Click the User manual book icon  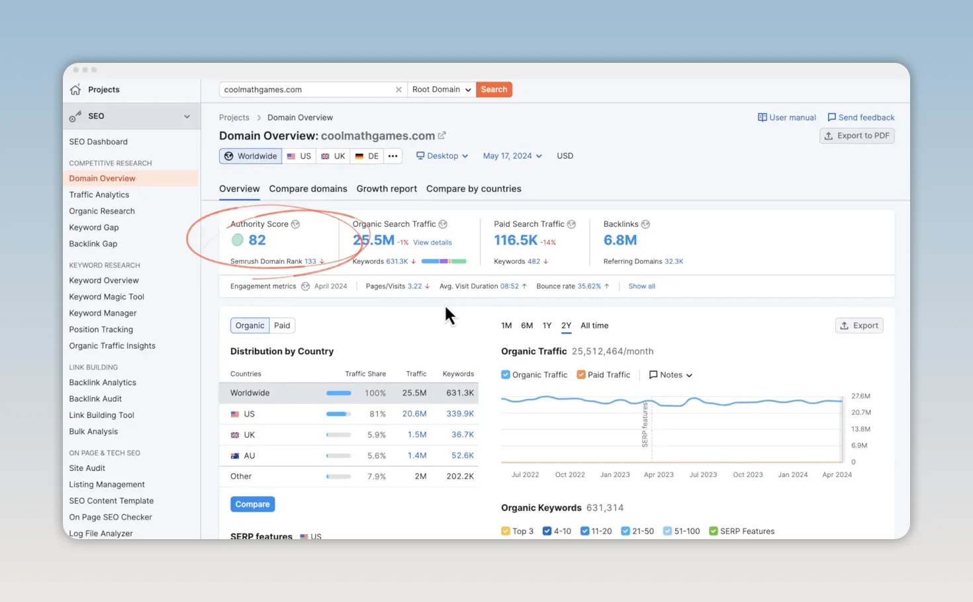(x=763, y=118)
